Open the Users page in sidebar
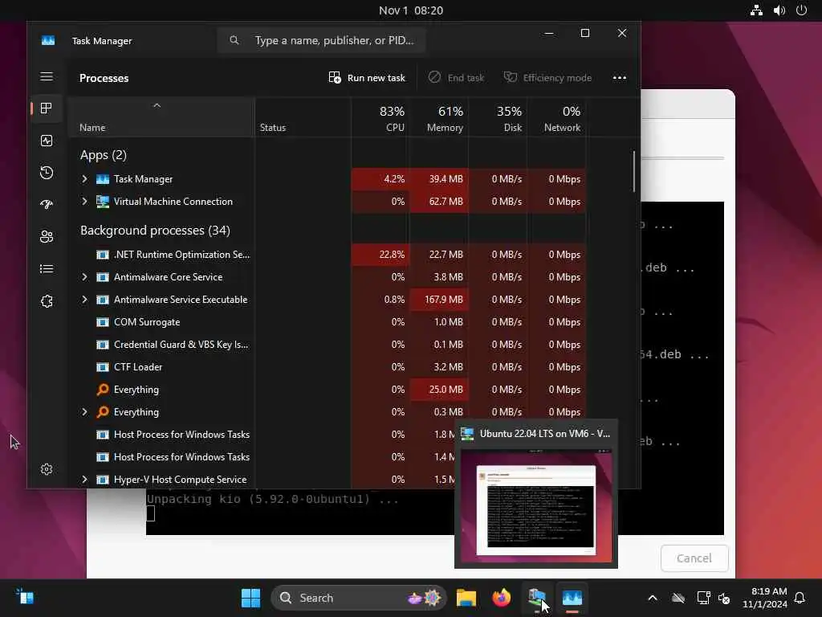Screen dimensions: 822x617 click(x=47, y=237)
